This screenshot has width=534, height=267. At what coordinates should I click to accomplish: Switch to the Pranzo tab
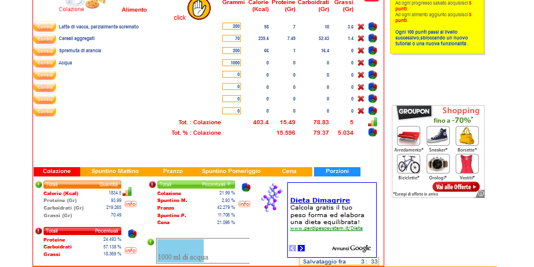173,172
